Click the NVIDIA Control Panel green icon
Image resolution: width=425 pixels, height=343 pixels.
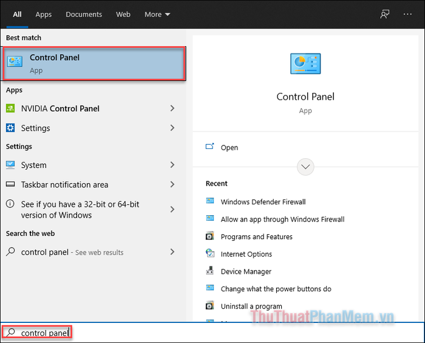click(10, 108)
